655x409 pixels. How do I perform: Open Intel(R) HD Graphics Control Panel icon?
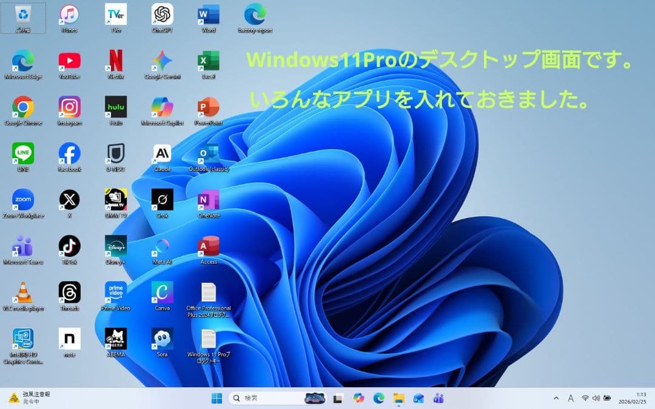tap(23, 346)
